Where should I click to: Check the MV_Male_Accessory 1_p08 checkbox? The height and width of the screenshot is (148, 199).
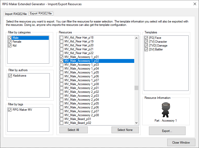pyautogui.click(x=61, y=84)
